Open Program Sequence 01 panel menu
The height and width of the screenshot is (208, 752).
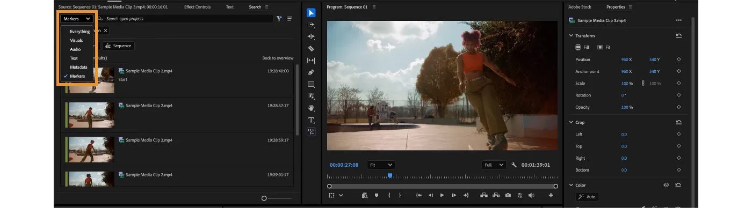click(x=374, y=7)
